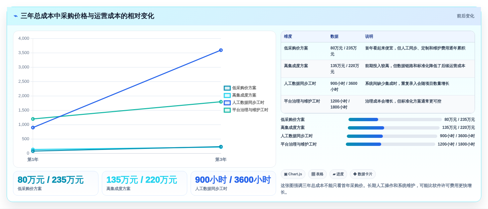
Task: Toggle 低采购价方案 legend swatch
Action: point(227,88)
